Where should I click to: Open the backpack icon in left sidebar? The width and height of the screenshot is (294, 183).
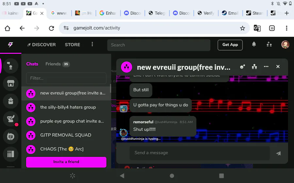[10, 101]
